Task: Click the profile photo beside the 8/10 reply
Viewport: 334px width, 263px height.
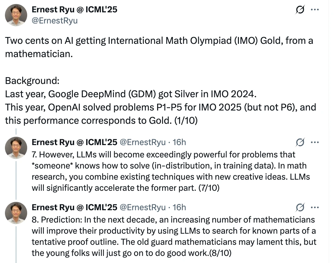Action: (x=16, y=213)
